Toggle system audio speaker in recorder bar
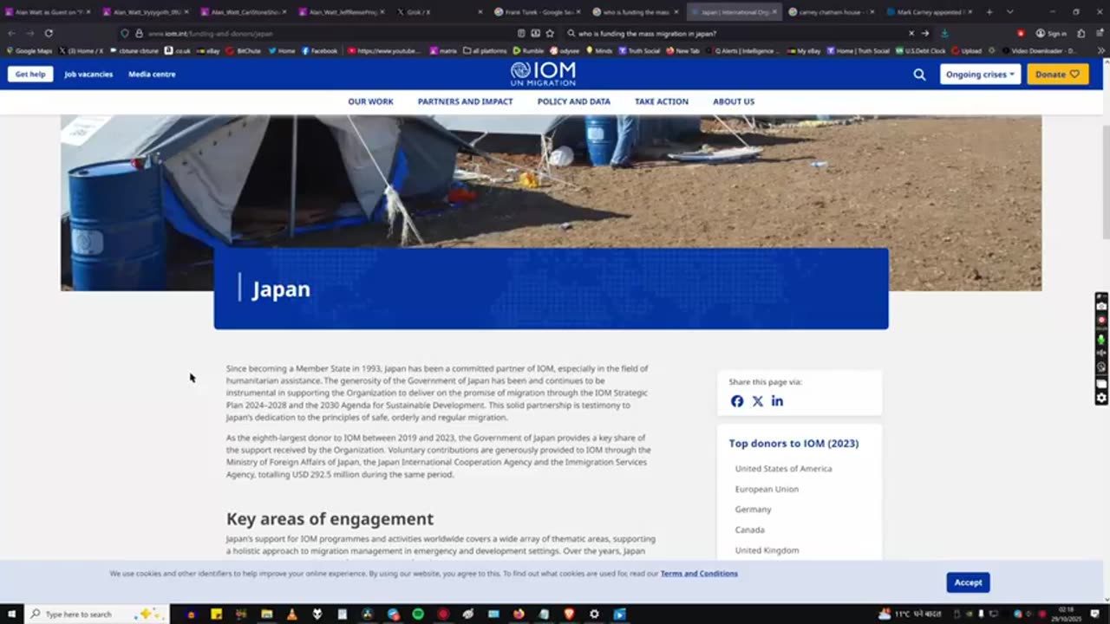Screen dimensions: 1110x624 [1101, 354]
